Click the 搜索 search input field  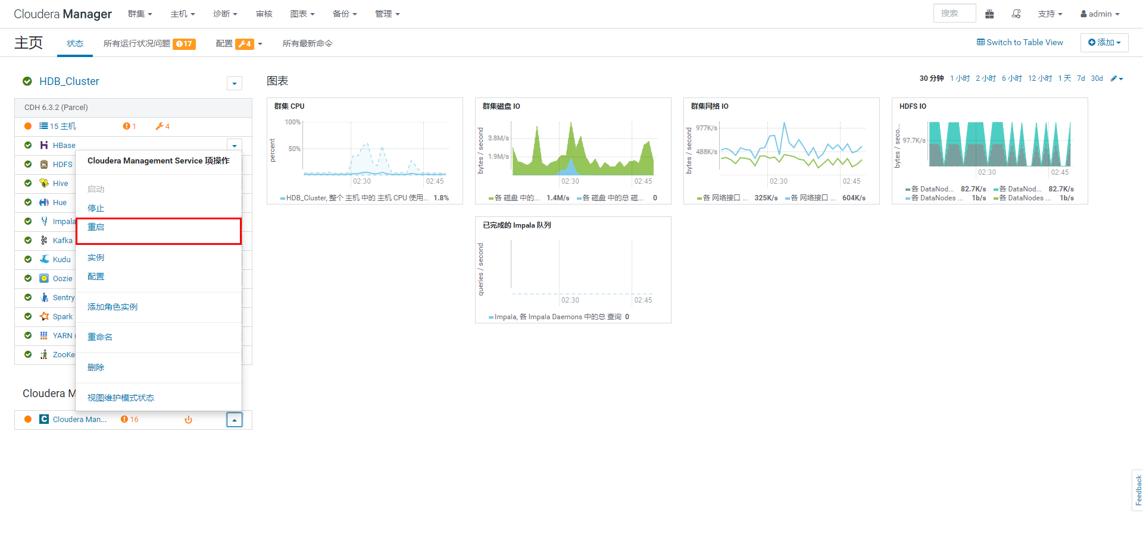[x=954, y=12]
